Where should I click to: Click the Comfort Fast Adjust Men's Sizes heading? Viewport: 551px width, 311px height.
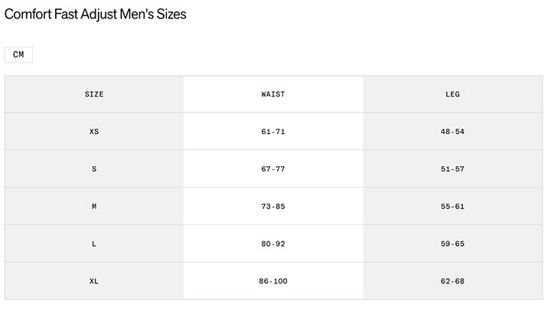click(x=95, y=15)
